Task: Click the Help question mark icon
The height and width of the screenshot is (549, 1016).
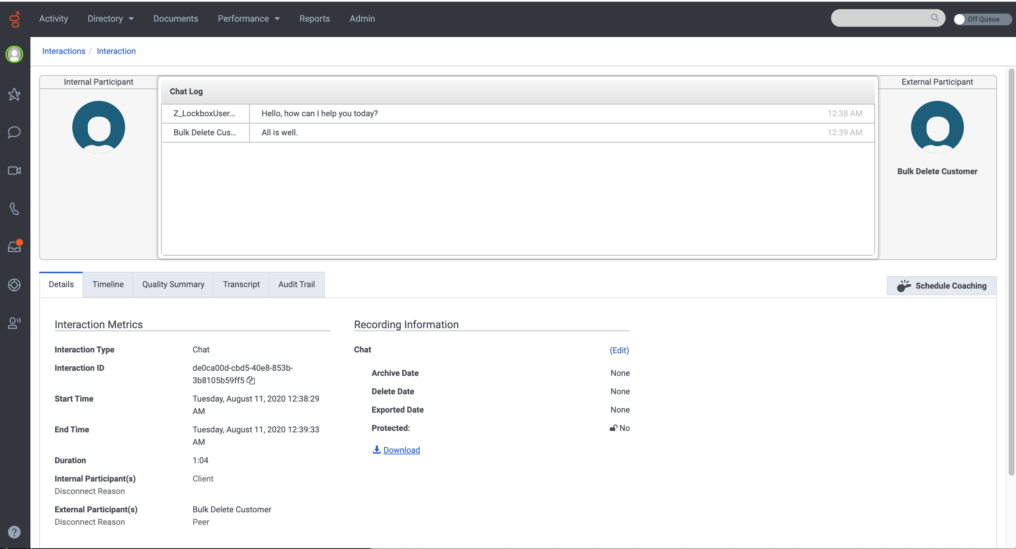Action: point(14,532)
